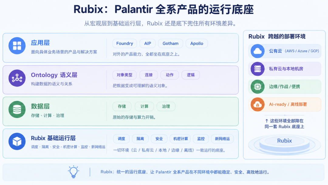Click the 对象类型 chip
Screen dimensions: 328x185
[125, 75]
